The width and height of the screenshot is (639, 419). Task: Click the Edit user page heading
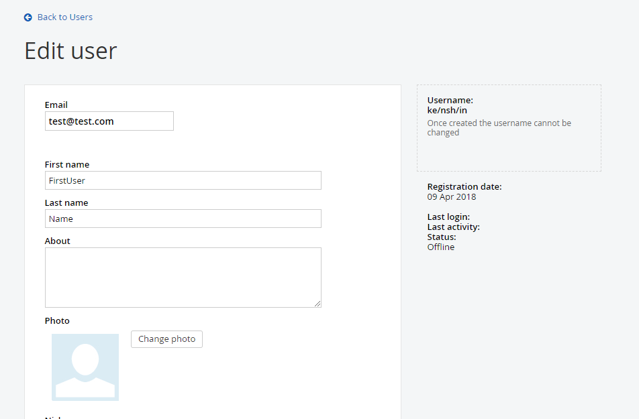tap(71, 51)
